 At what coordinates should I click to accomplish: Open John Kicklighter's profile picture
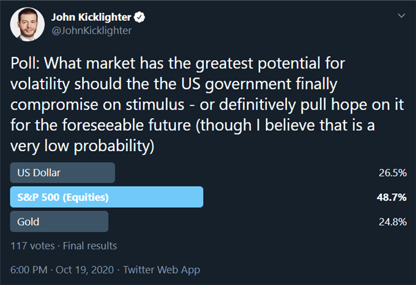click(x=27, y=24)
